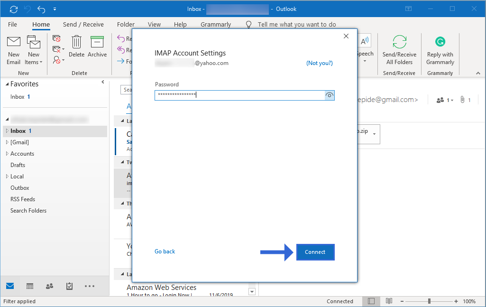Image resolution: width=486 pixels, height=307 pixels.
Task: Click the Go back link
Action: click(165, 251)
